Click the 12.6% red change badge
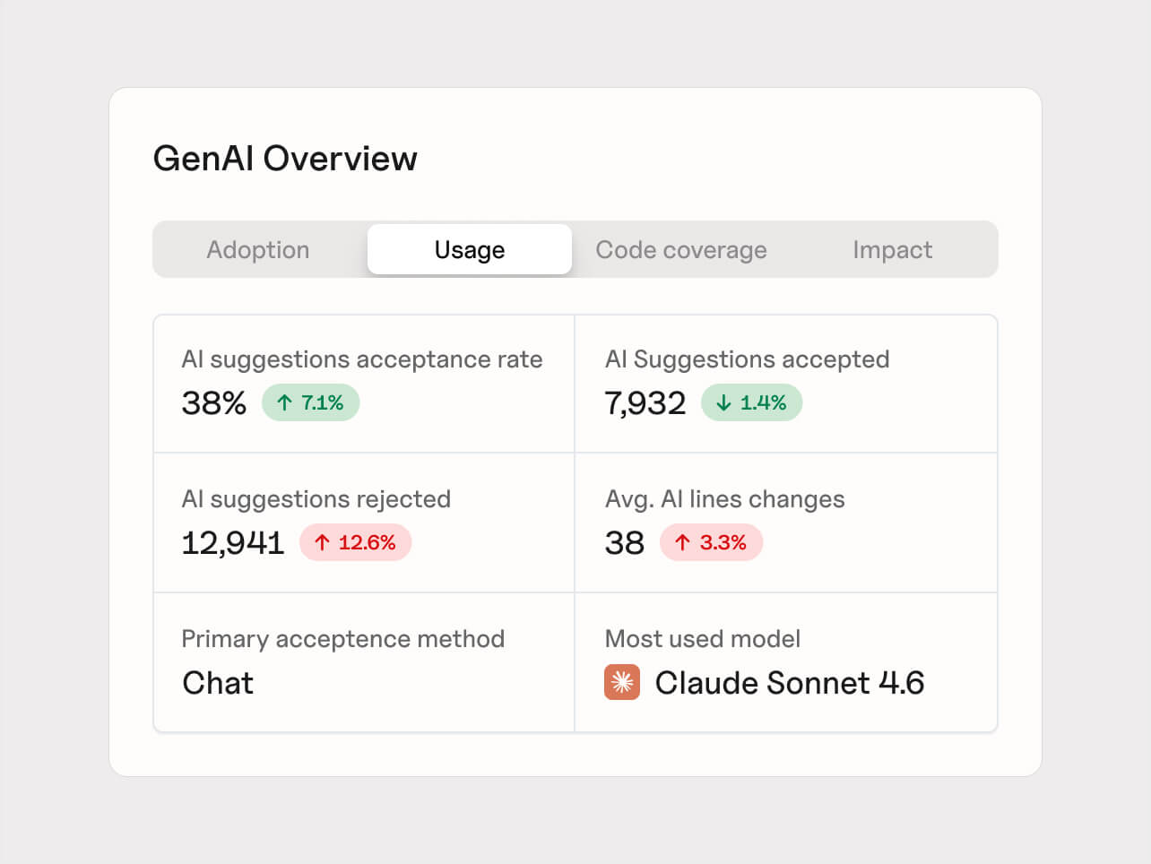 (x=356, y=543)
